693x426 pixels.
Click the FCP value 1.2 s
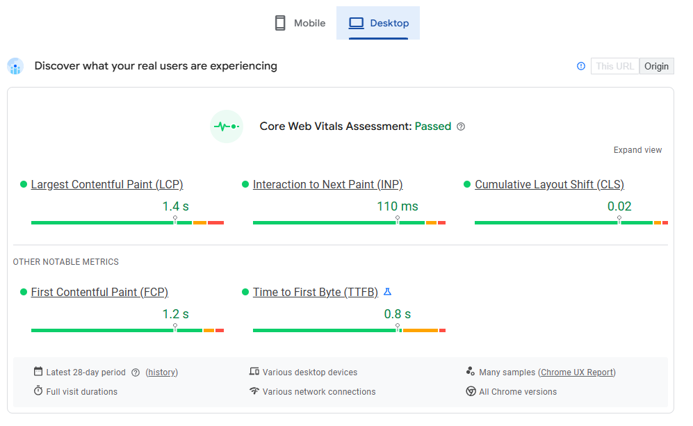(175, 314)
